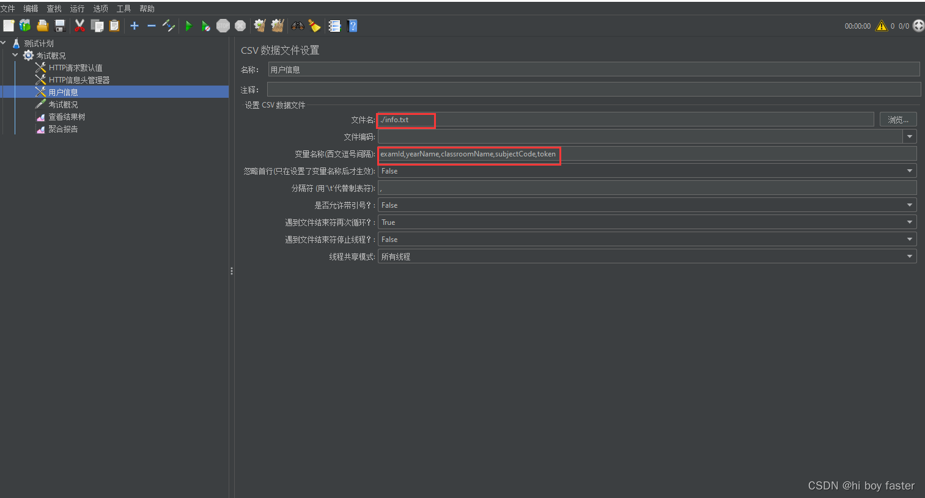Select the 考试概况 sampler with pipette icon
The width and height of the screenshot is (925, 498).
tap(63, 104)
